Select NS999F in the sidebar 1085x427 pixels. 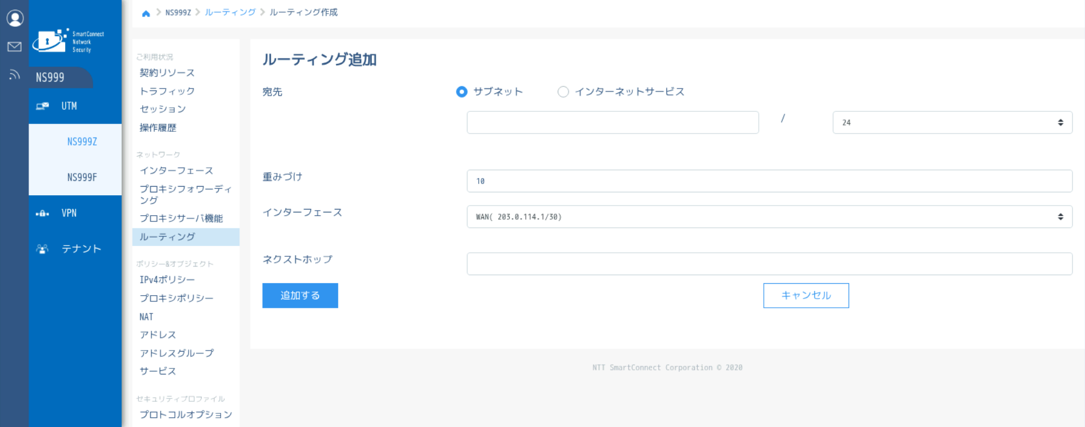point(75,178)
